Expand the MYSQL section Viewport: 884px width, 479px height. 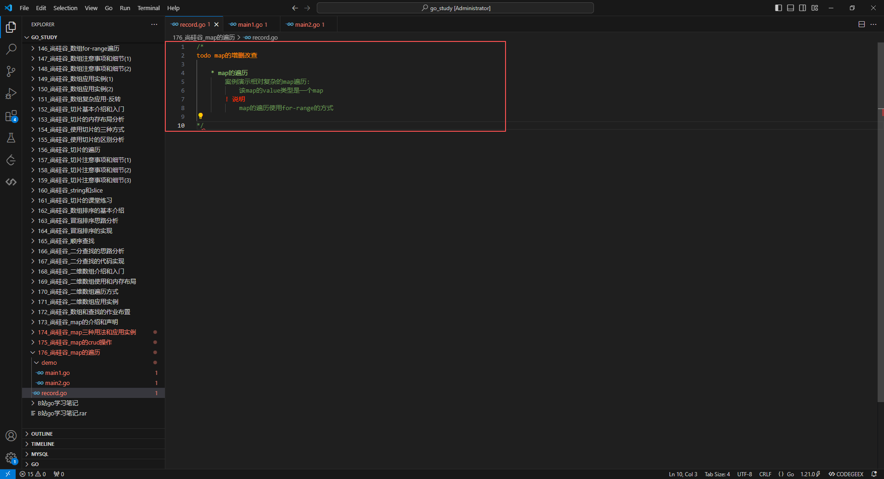coord(93,454)
